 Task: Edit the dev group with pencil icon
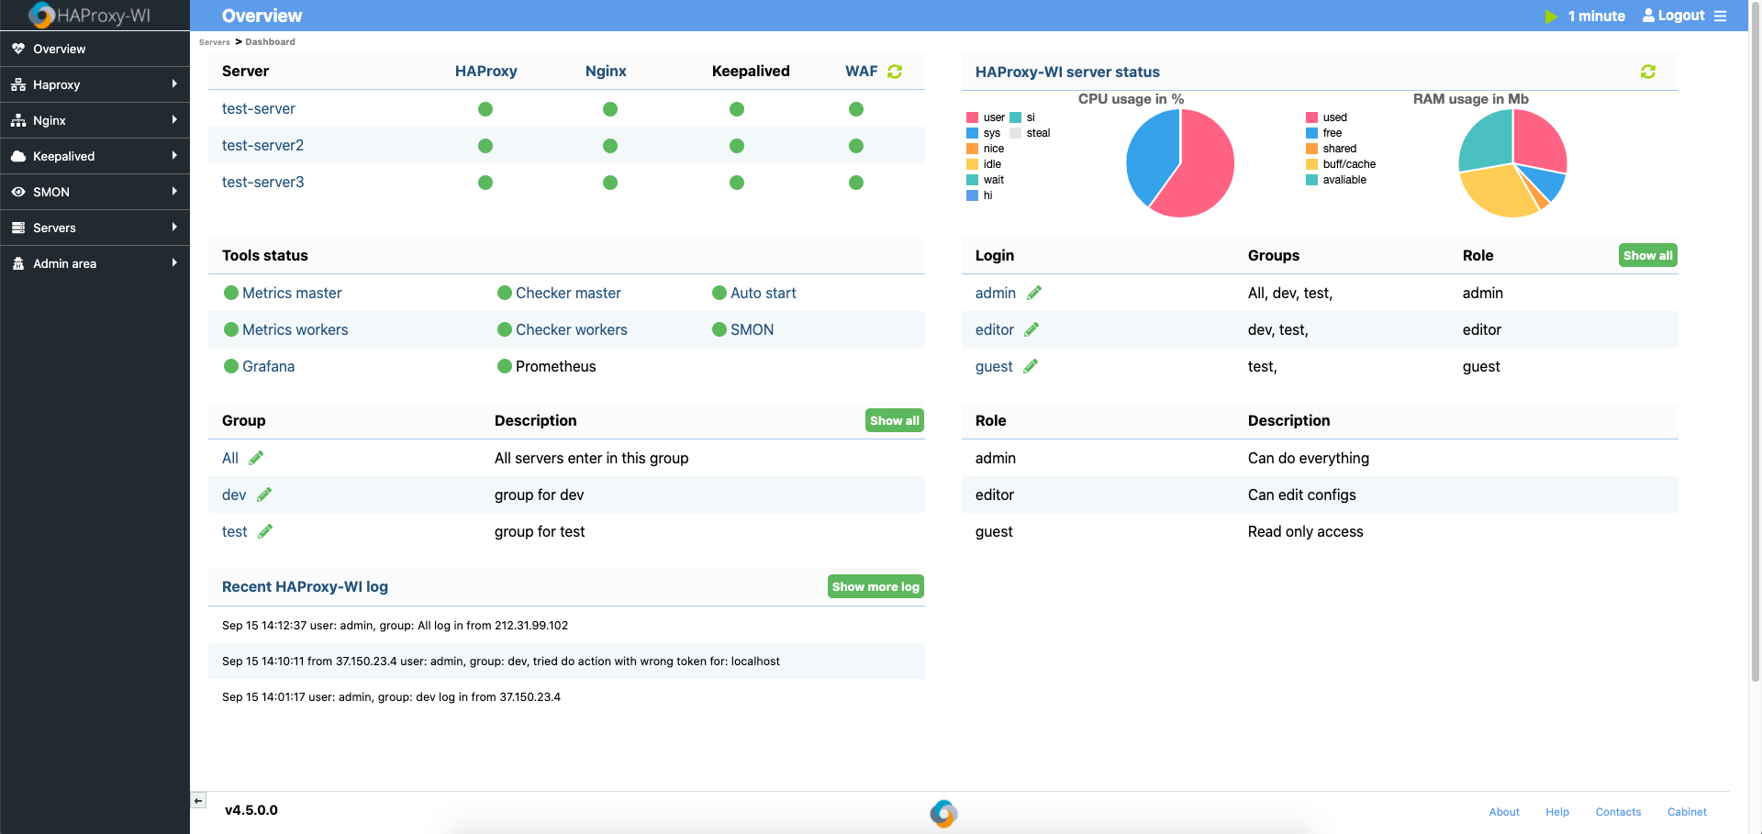coord(264,495)
